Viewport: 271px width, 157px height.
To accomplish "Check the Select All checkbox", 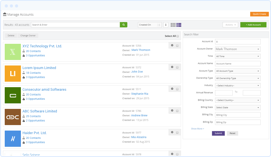I will 178,36.
